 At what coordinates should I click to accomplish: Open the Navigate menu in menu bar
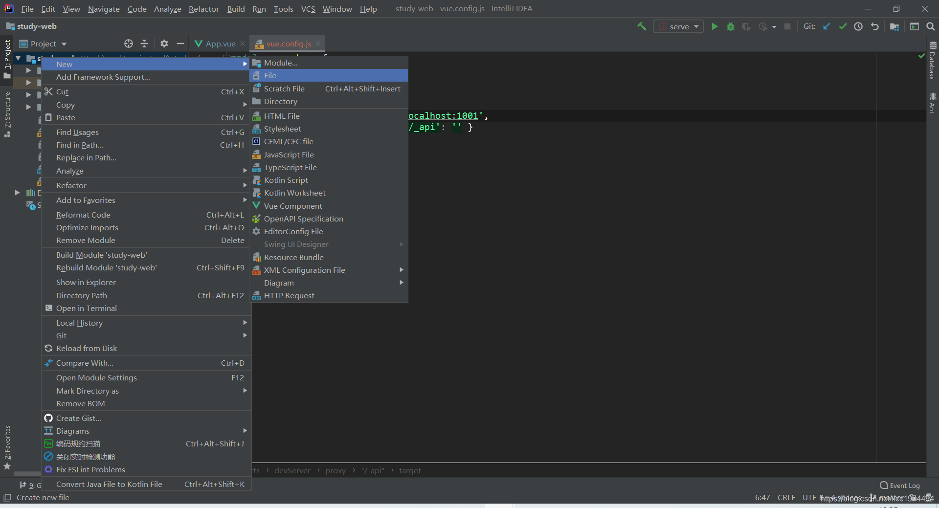click(x=104, y=9)
